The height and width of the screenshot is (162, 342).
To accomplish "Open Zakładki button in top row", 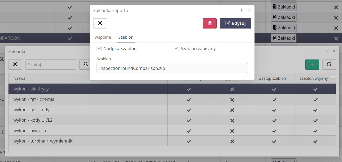I will [283, 7].
